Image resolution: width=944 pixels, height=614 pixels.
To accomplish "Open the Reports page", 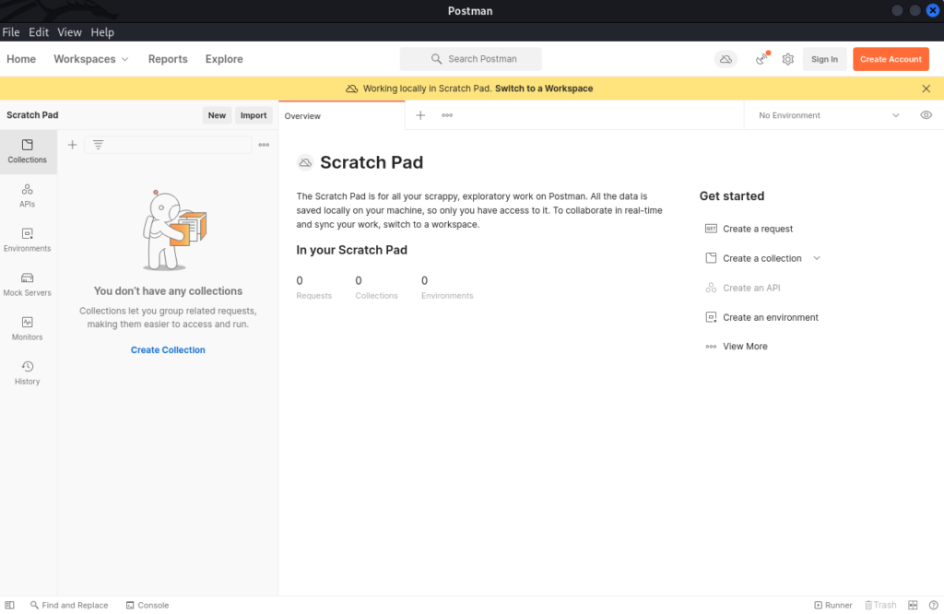I will (x=168, y=59).
